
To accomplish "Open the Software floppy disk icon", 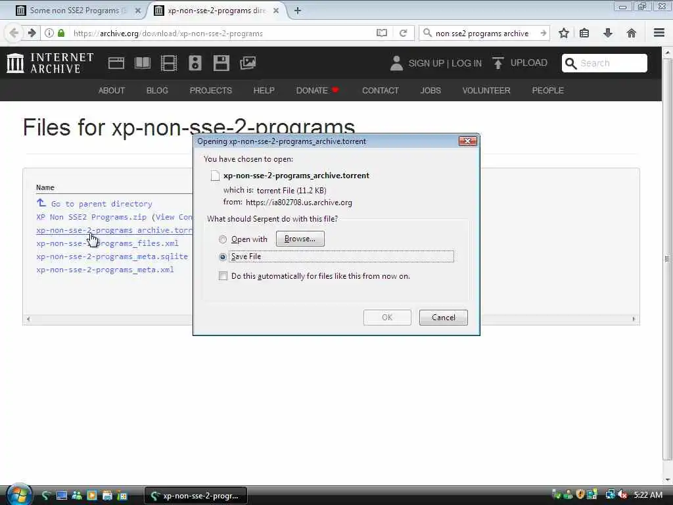I will 221,63.
